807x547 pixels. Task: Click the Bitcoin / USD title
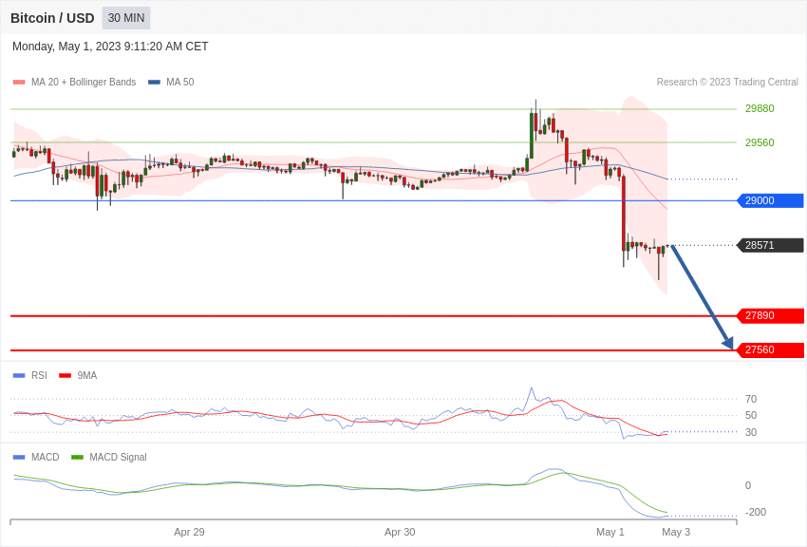(52, 18)
